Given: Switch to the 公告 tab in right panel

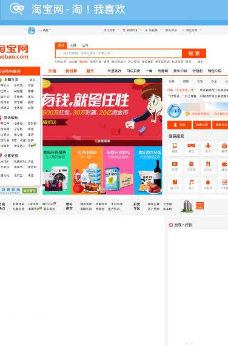Looking at the screenshot, I should coord(172,82).
